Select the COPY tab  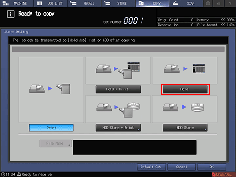tap(152, 3)
